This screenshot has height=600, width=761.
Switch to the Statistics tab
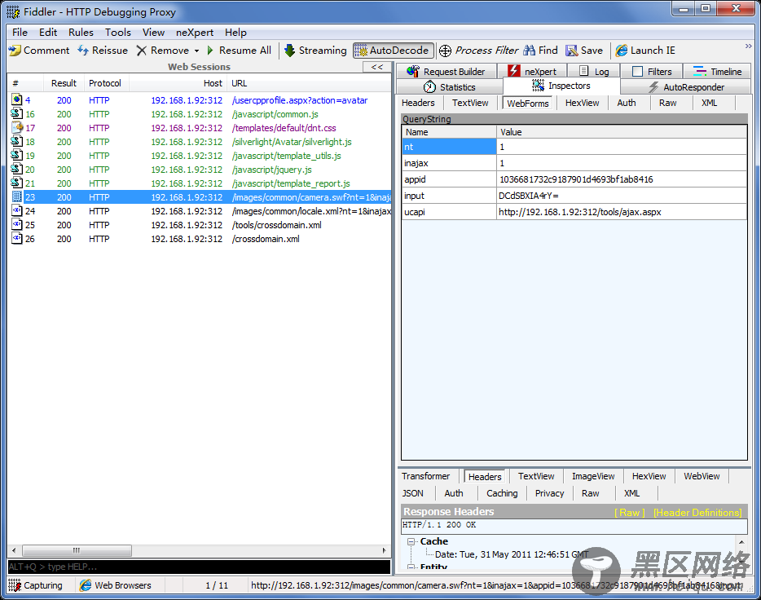click(450, 87)
